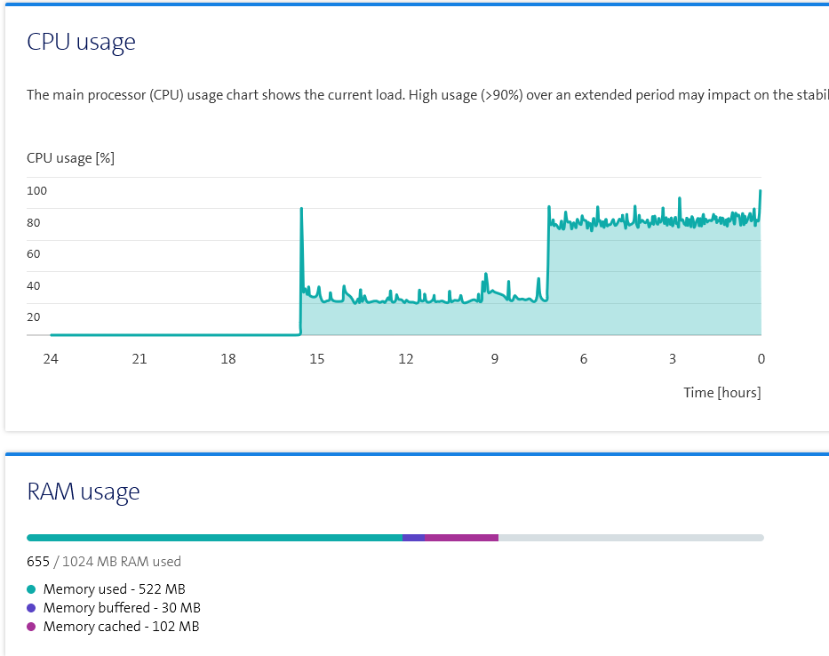Click the "Memory cached - 102 MB" label

click(x=121, y=627)
